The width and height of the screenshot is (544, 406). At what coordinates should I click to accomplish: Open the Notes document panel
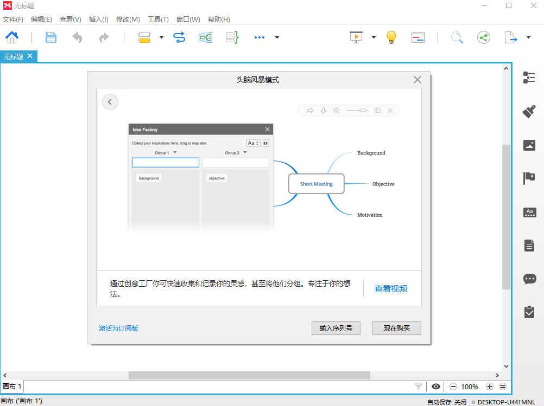529,245
